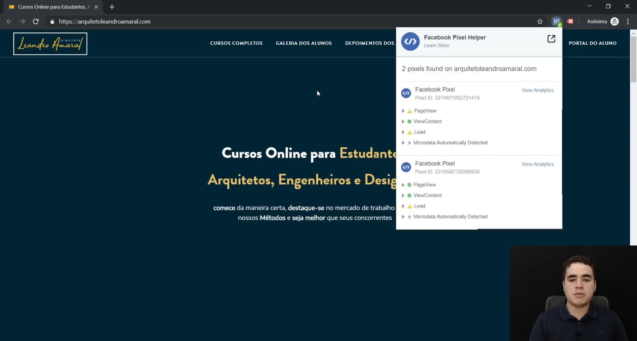The height and width of the screenshot is (341, 637).
Task: Expand PageView event of first pixel
Action: pyautogui.click(x=403, y=111)
